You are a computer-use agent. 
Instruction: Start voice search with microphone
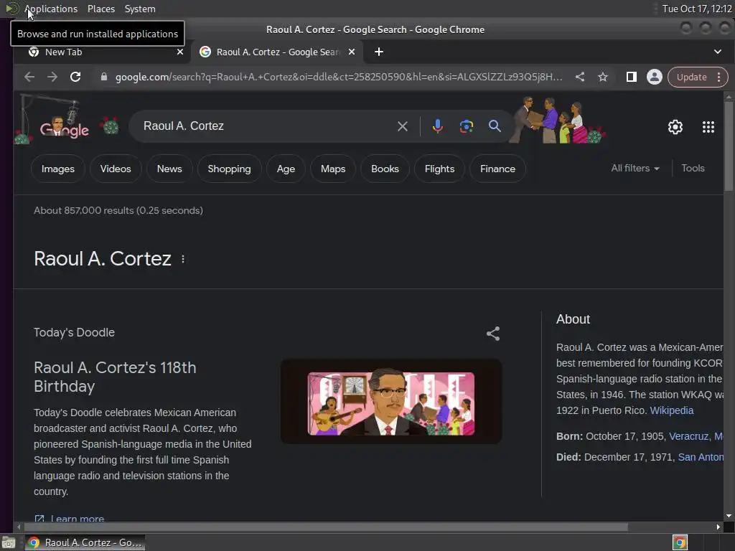coord(437,126)
